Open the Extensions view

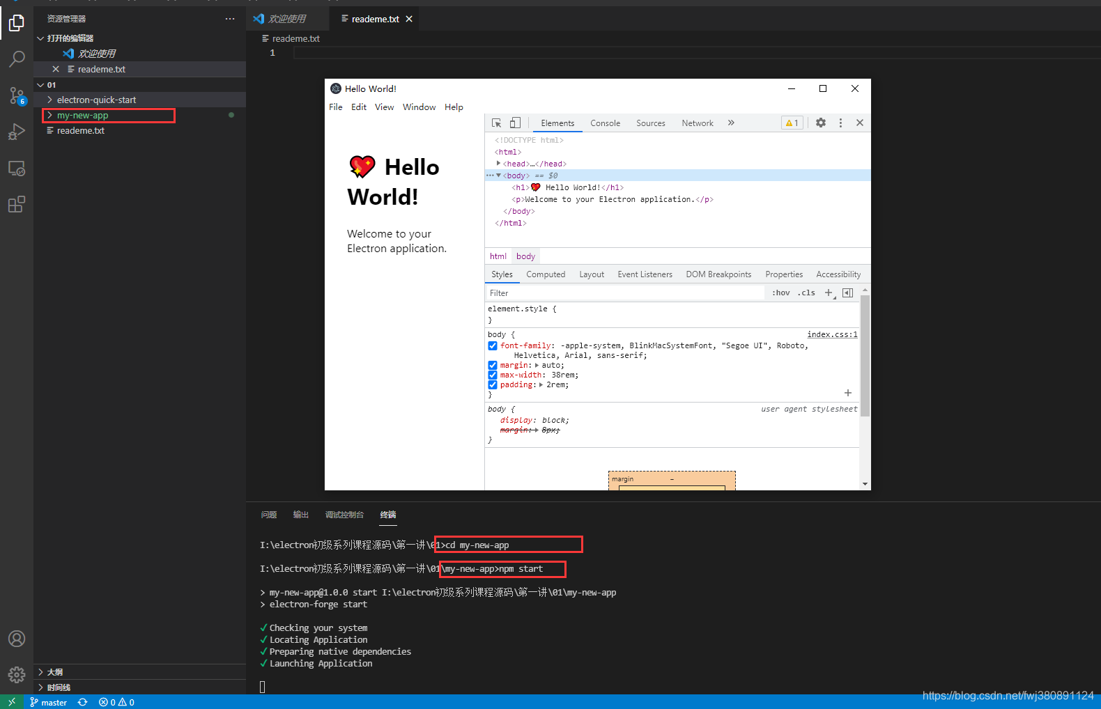[x=17, y=204]
